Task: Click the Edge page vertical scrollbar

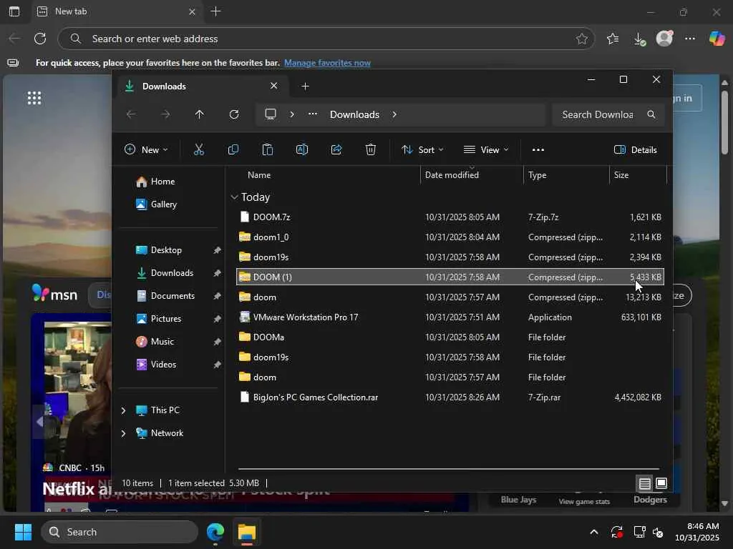Action: 724,123
